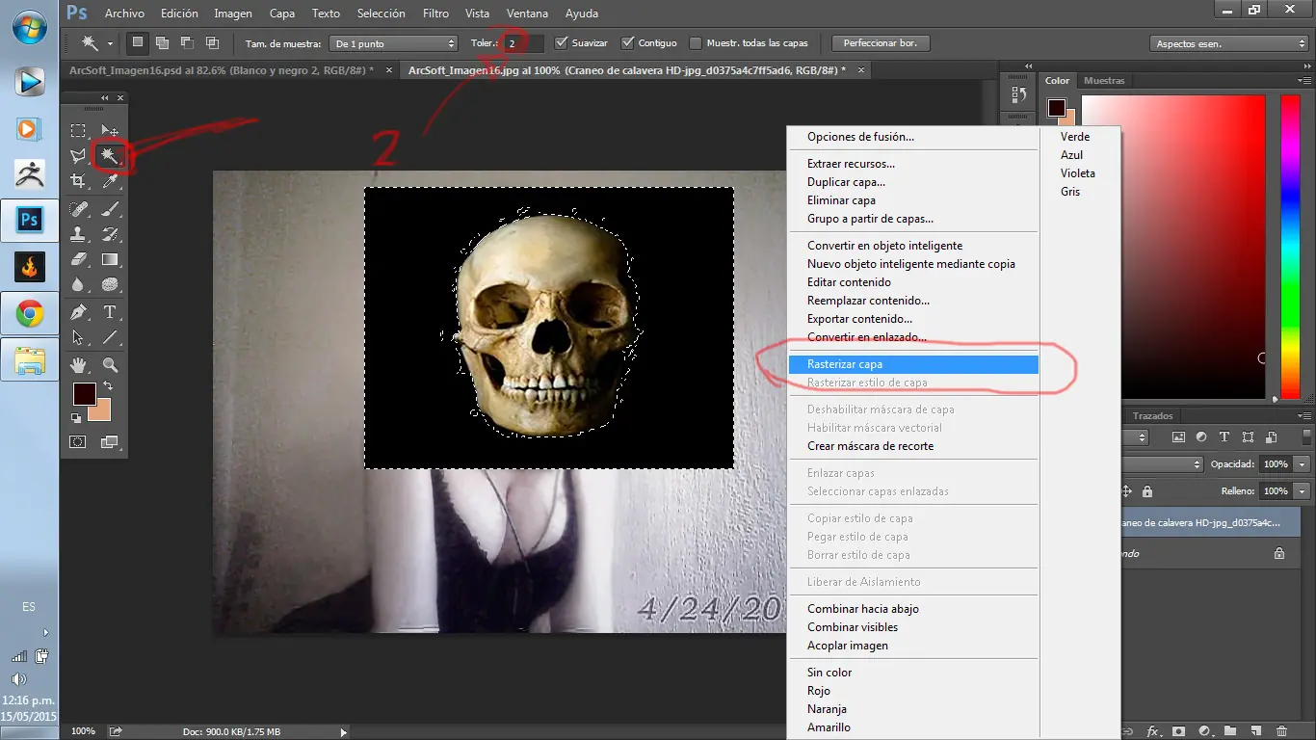Viewport: 1316px width, 740px height.
Task: Select the Eraser tool
Action: 78,258
